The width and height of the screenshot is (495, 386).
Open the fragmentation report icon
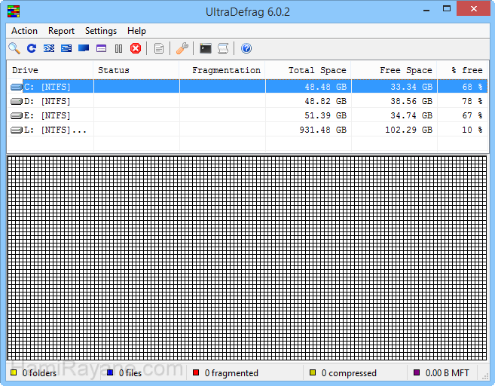[159, 48]
